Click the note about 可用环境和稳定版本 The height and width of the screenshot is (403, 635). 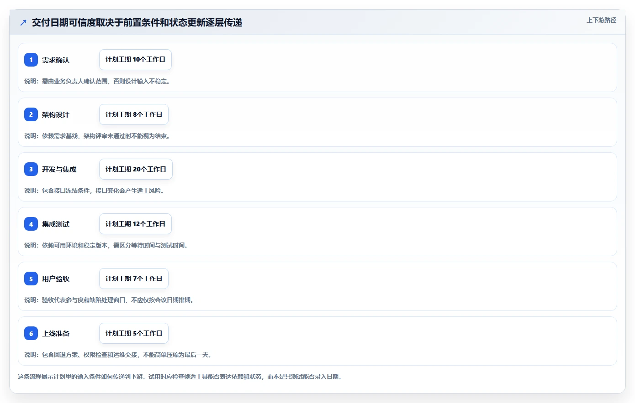click(106, 245)
